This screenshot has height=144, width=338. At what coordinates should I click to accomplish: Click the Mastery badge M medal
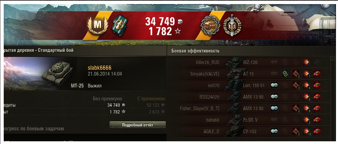pyautogui.click(x=97, y=25)
